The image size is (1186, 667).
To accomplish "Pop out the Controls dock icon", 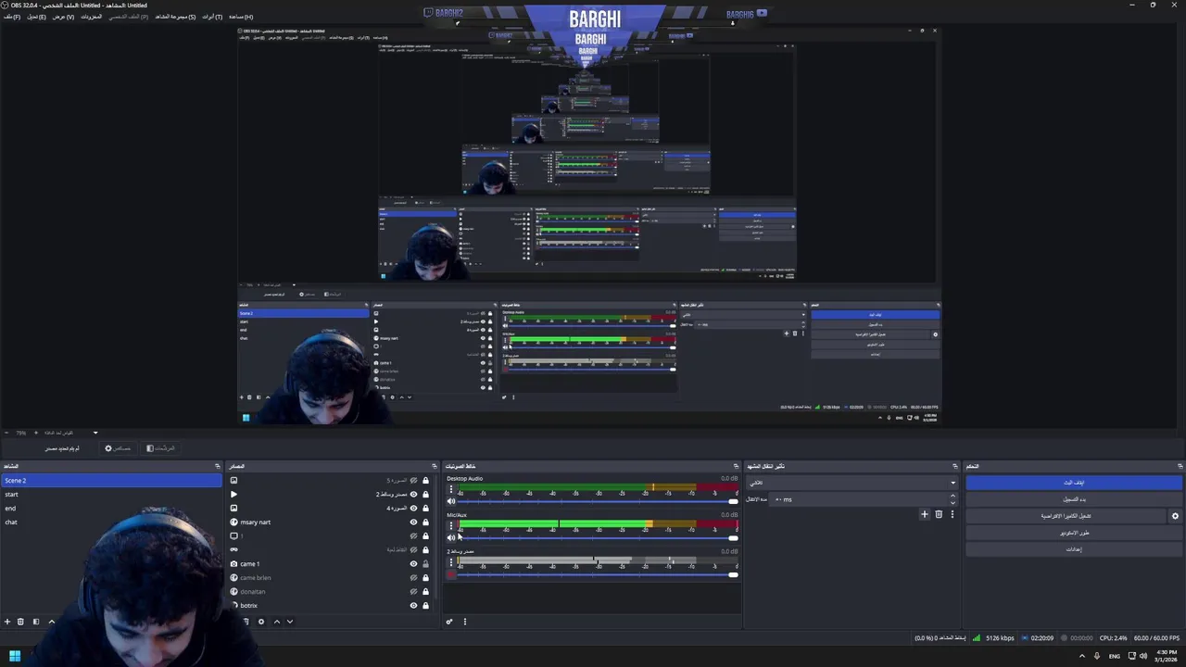I will (x=1180, y=466).
